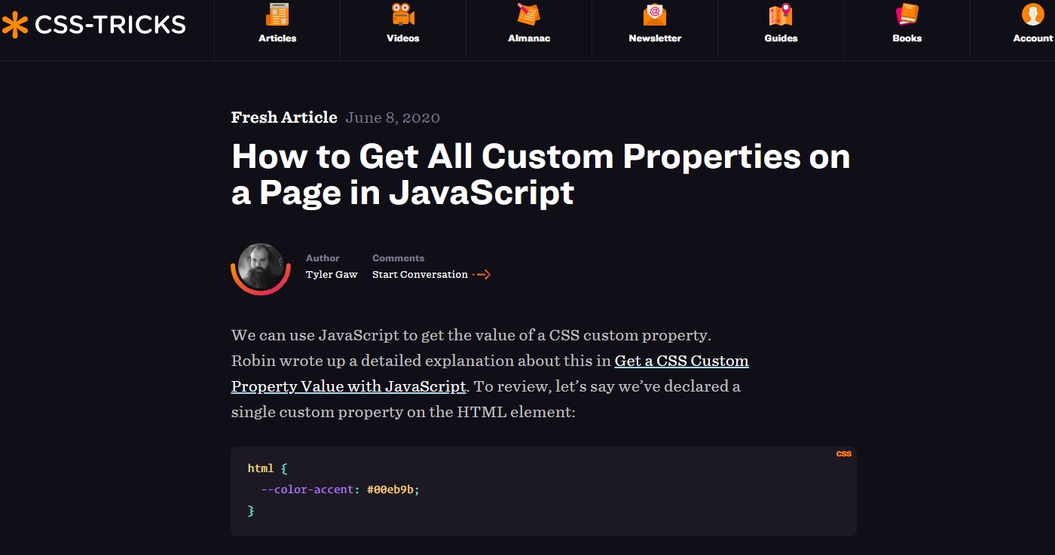The height and width of the screenshot is (555, 1055).
Task: Click the Account avatar icon
Action: [1032, 14]
